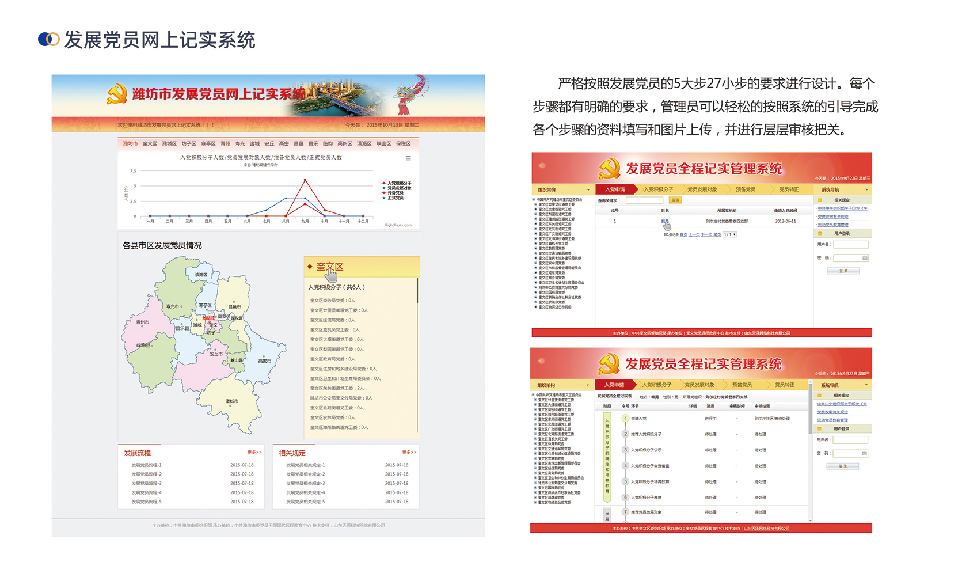The width and height of the screenshot is (962, 577).
Task: Switch to 入党积极分子 step in upper screenshot
Action: pyautogui.click(x=659, y=189)
